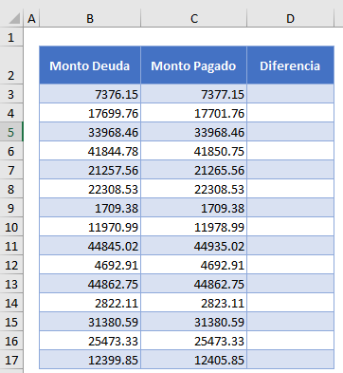Click empty Diferencia cell in row 6
Screen dimensions: 343x373
(x=290, y=151)
